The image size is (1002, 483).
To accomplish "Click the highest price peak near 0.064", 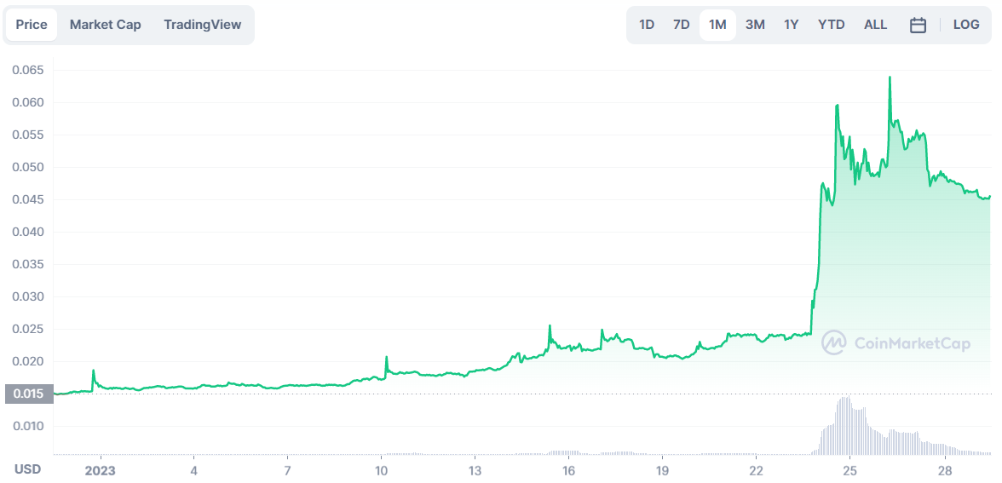I will click(x=890, y=78).
